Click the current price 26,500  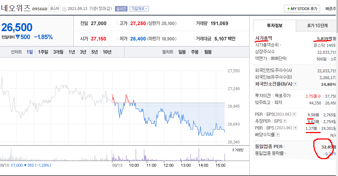click(17, 27)
